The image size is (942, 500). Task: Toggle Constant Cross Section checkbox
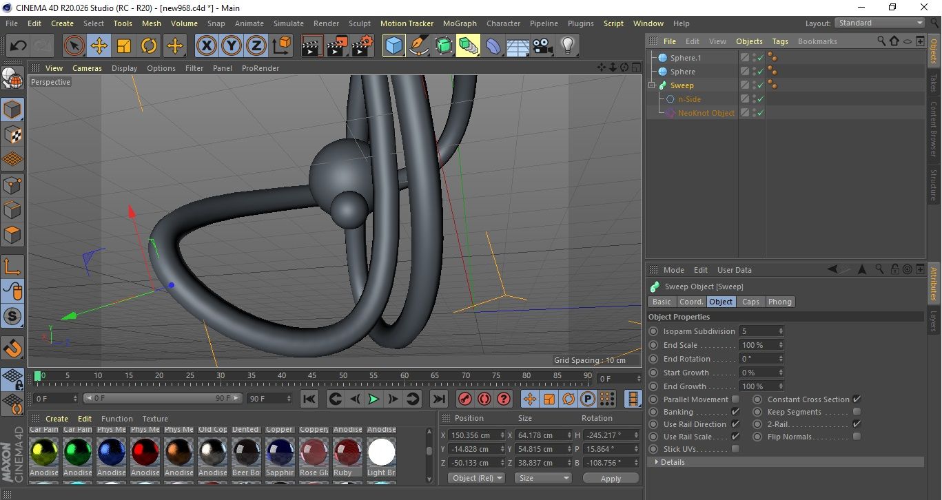click(x=857, y=399)
